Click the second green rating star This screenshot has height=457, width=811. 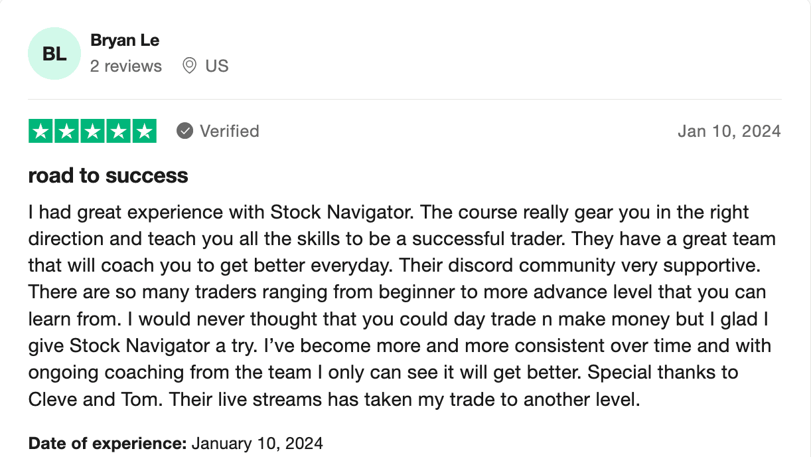tap(67, 131)
